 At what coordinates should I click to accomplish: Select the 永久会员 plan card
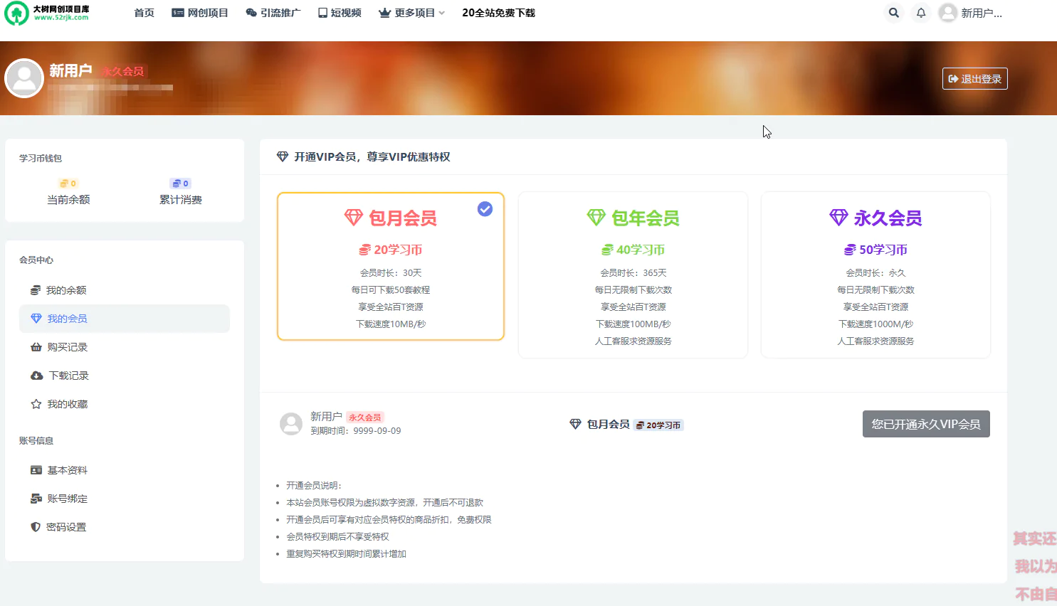pos(875,275)
